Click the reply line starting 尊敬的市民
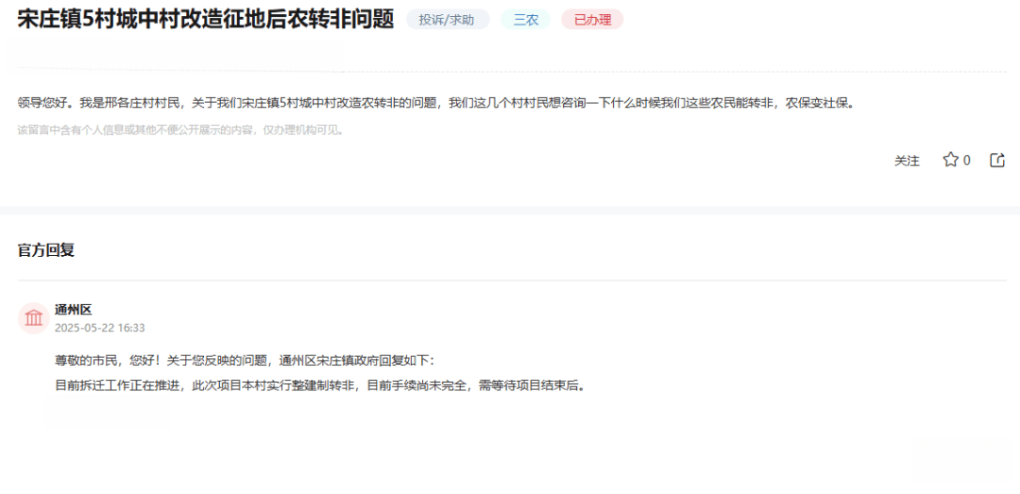This screenshot has width=1020, height=494. tap(244, 361)
